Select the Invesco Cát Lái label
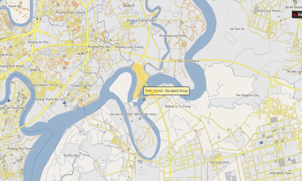 (82, 85)
